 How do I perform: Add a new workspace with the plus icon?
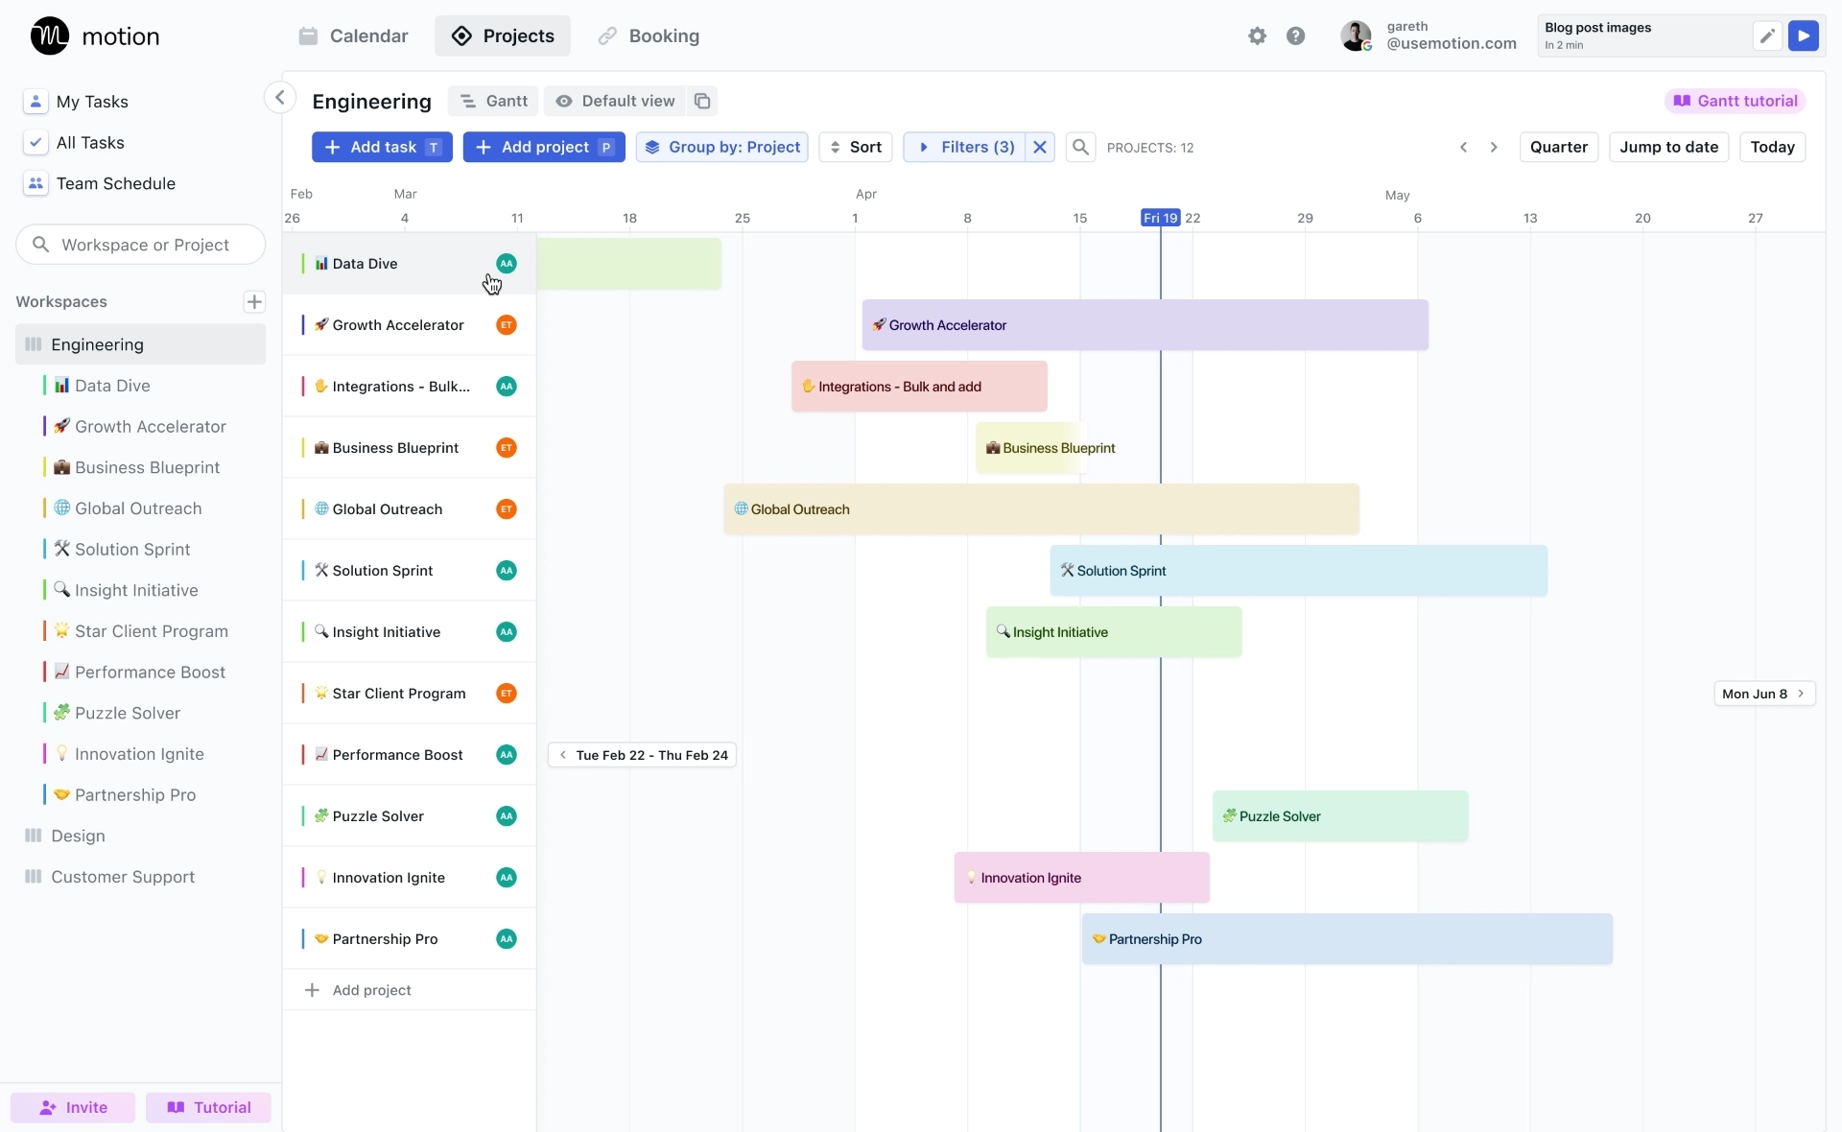pos(253,301)
